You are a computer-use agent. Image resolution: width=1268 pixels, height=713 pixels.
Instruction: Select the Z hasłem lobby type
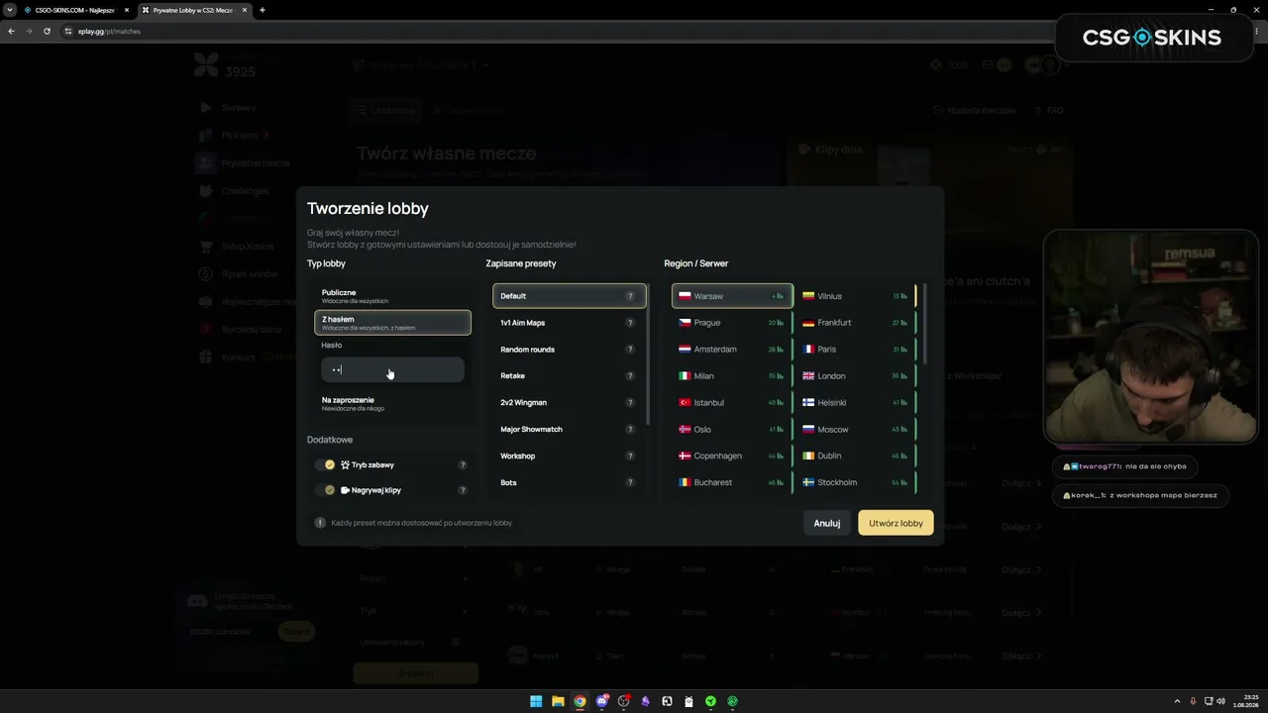pos(392,323)
